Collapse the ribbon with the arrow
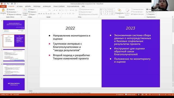The image size is (174, 98). (x=172, y=17)
